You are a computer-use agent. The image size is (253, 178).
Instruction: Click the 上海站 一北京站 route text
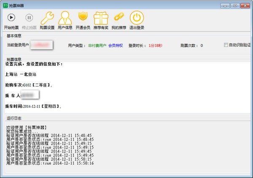(x=21, y=75)
